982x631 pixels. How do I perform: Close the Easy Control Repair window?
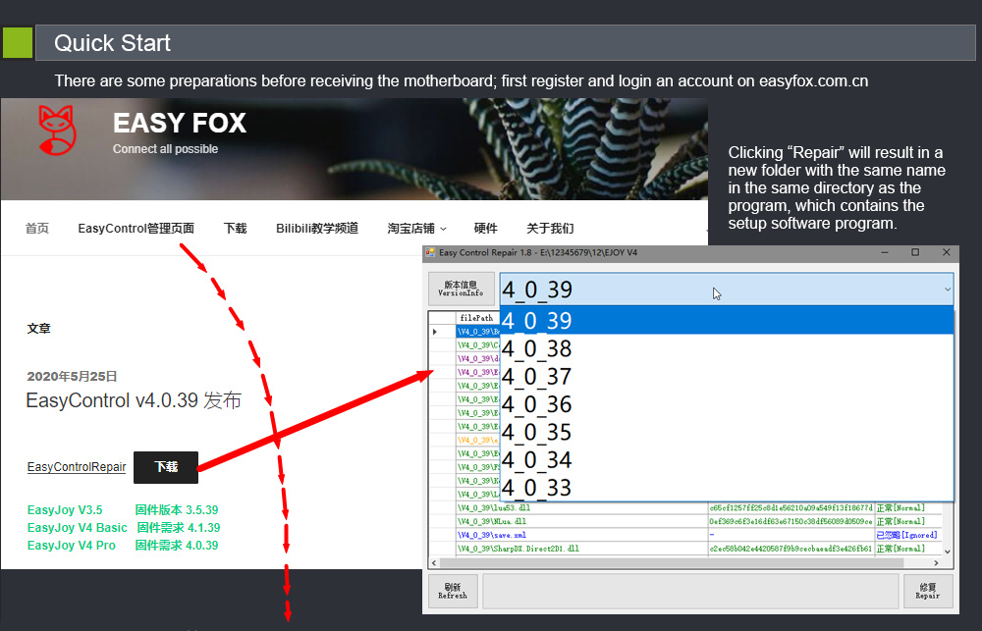(x=947, y=252)
